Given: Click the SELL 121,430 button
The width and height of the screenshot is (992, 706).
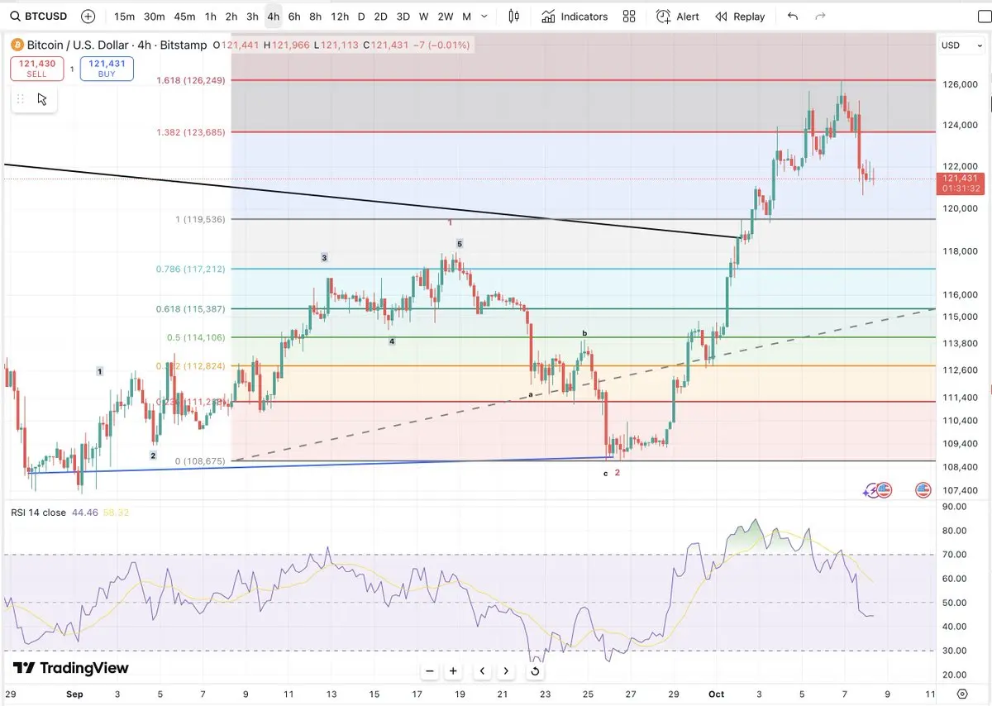Looking at the screenshot, I should (36, 69).
